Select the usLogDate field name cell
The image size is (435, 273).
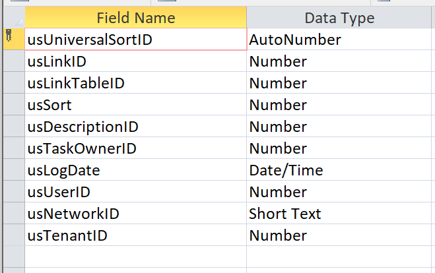[136, 169]
